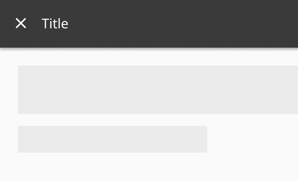Image resolution: width=298 pixels, height=181 pixels.
Task: Tap the word "Title" beside the X
Action: coord(55,24)
